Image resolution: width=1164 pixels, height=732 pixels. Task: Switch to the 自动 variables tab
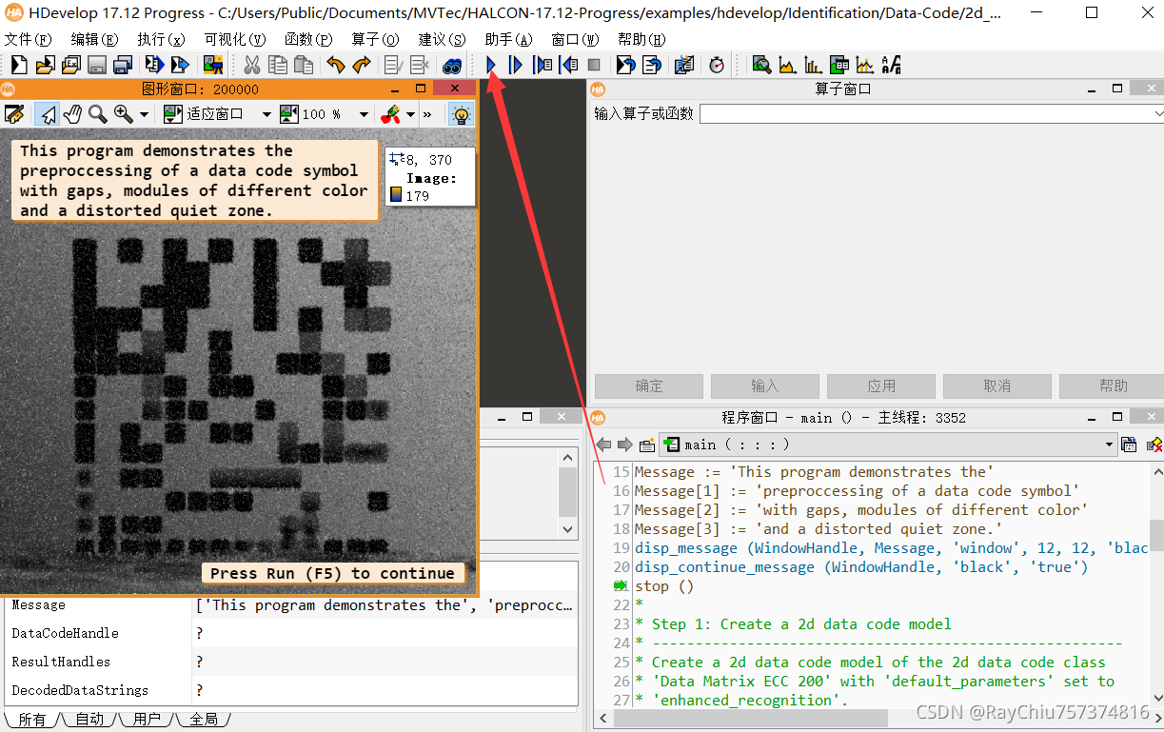click(x=89, y=720)
